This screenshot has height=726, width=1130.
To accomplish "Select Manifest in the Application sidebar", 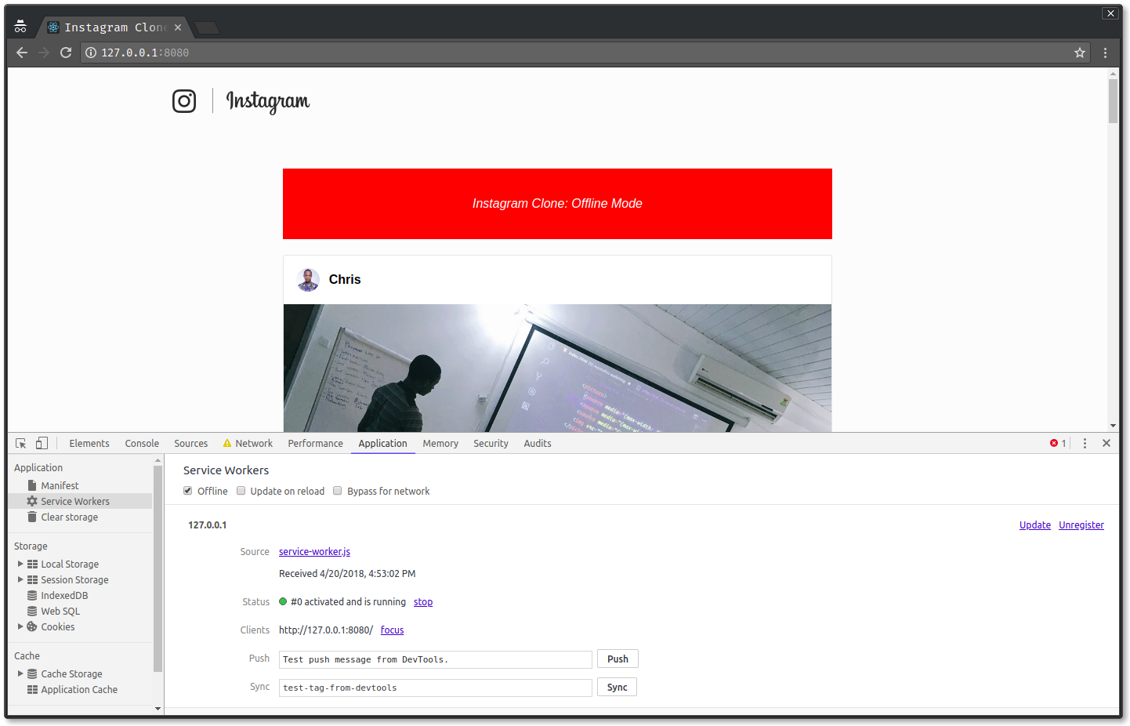I will pyautogui.click(x=60, y=485).
